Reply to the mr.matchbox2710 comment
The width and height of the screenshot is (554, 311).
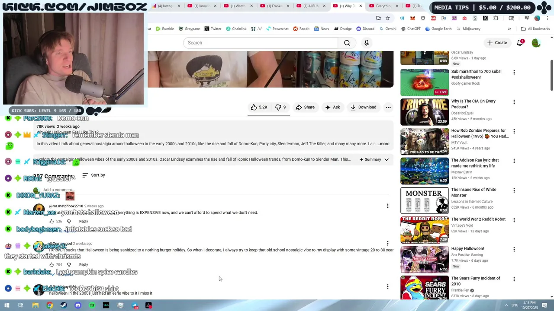(x=84, y=221)
